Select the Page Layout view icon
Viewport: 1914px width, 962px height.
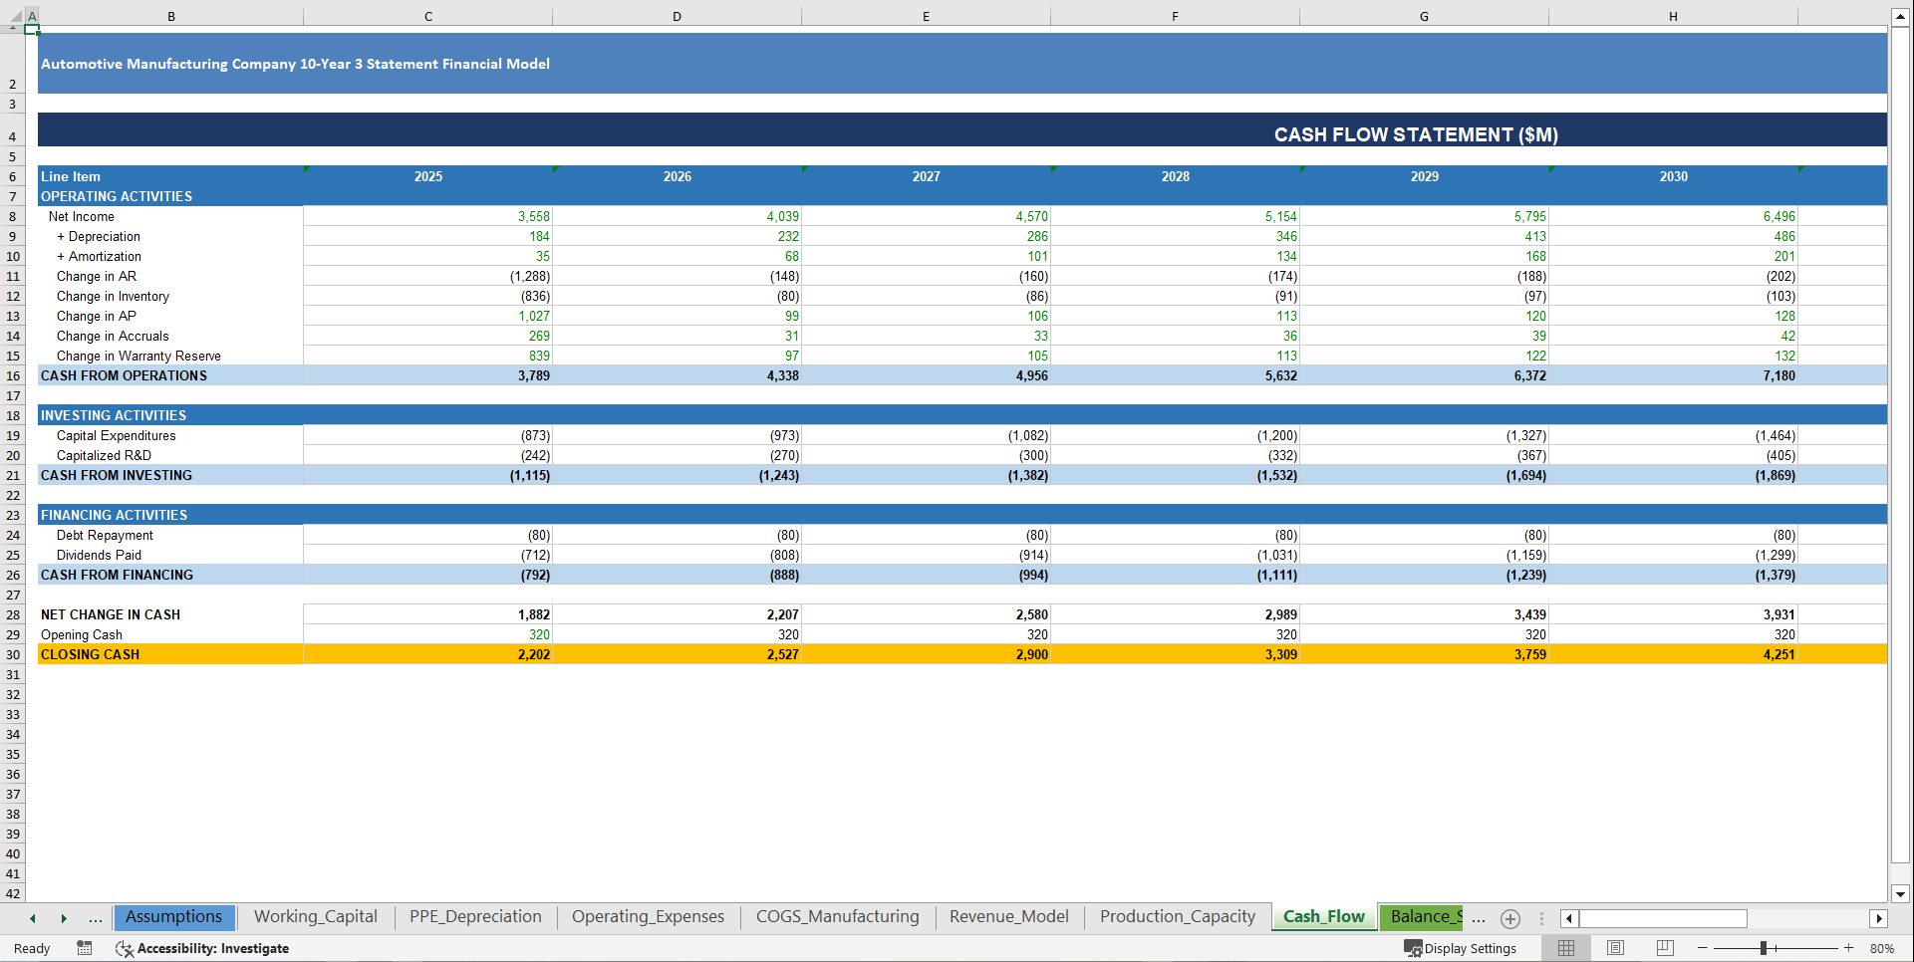(x=1615, y=948)
